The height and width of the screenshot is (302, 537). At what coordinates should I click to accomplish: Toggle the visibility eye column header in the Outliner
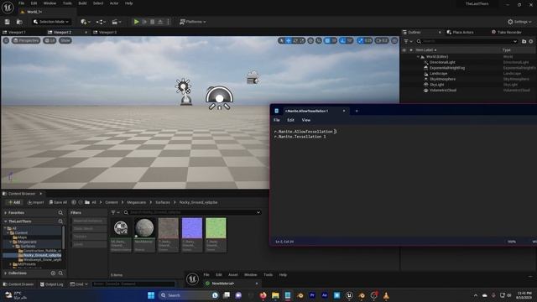404,50
